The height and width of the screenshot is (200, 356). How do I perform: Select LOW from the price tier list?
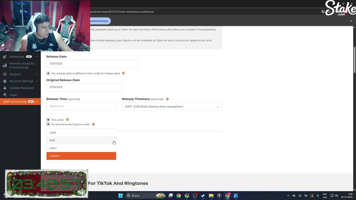coord(81,132)
